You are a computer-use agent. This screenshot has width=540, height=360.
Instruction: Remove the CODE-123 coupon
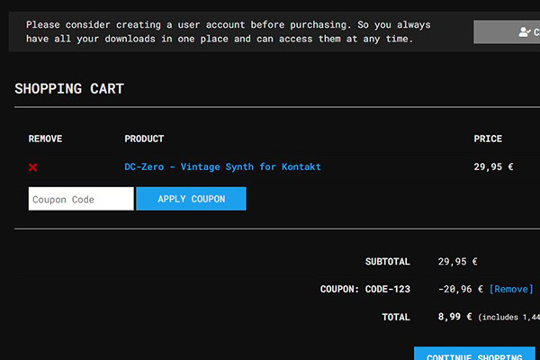click(x=511, y=289)
